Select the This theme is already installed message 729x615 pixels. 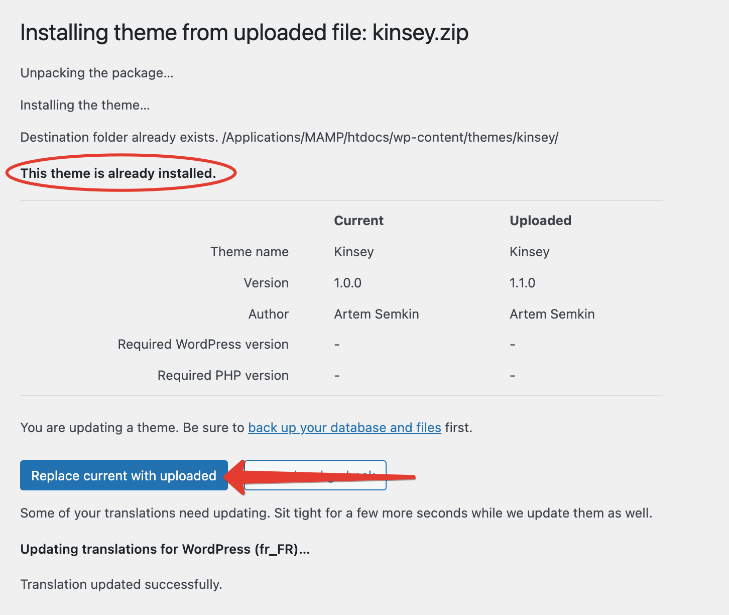click(x=118, y=173)
